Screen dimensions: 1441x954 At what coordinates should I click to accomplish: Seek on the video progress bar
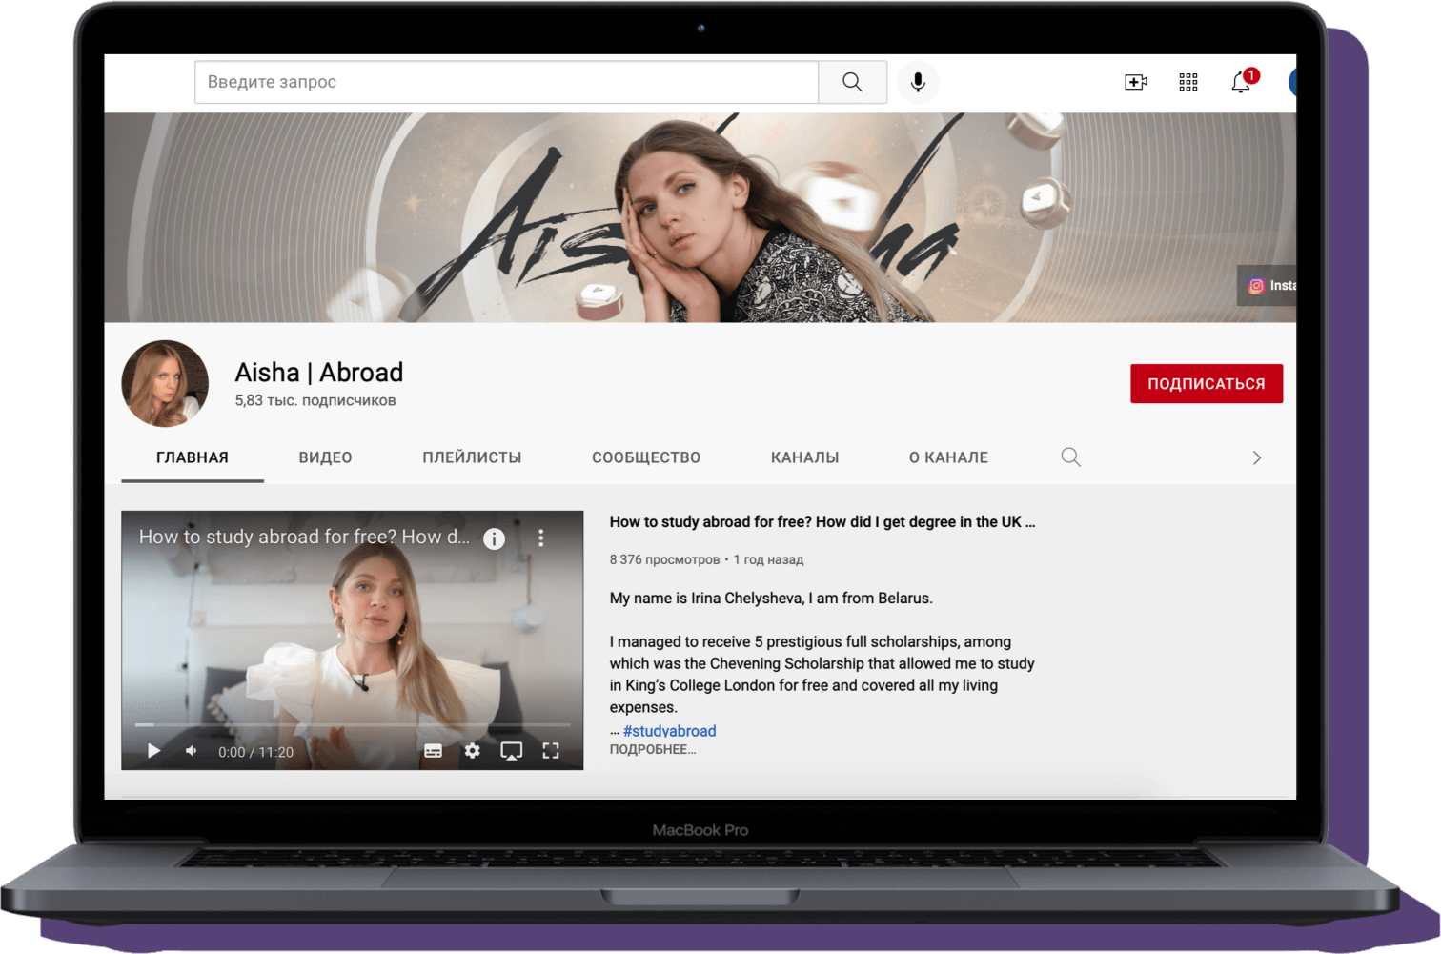pos(353,725)
